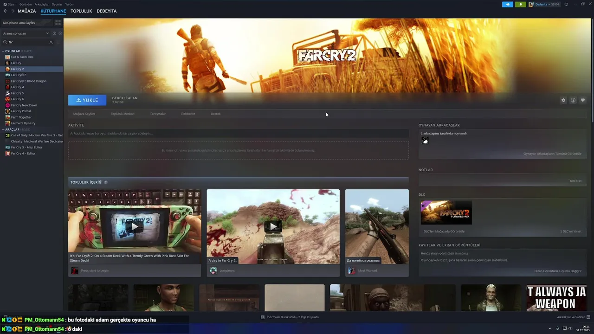Click the profile avatar in header
Image resolution: width=594 pixels, height=334 pixels.
click(x=531, y=4)
